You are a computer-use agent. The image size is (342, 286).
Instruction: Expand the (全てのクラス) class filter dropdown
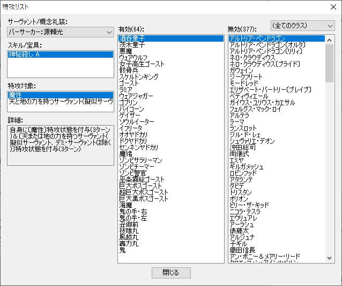pyautogui.click(x=302, y=26)
